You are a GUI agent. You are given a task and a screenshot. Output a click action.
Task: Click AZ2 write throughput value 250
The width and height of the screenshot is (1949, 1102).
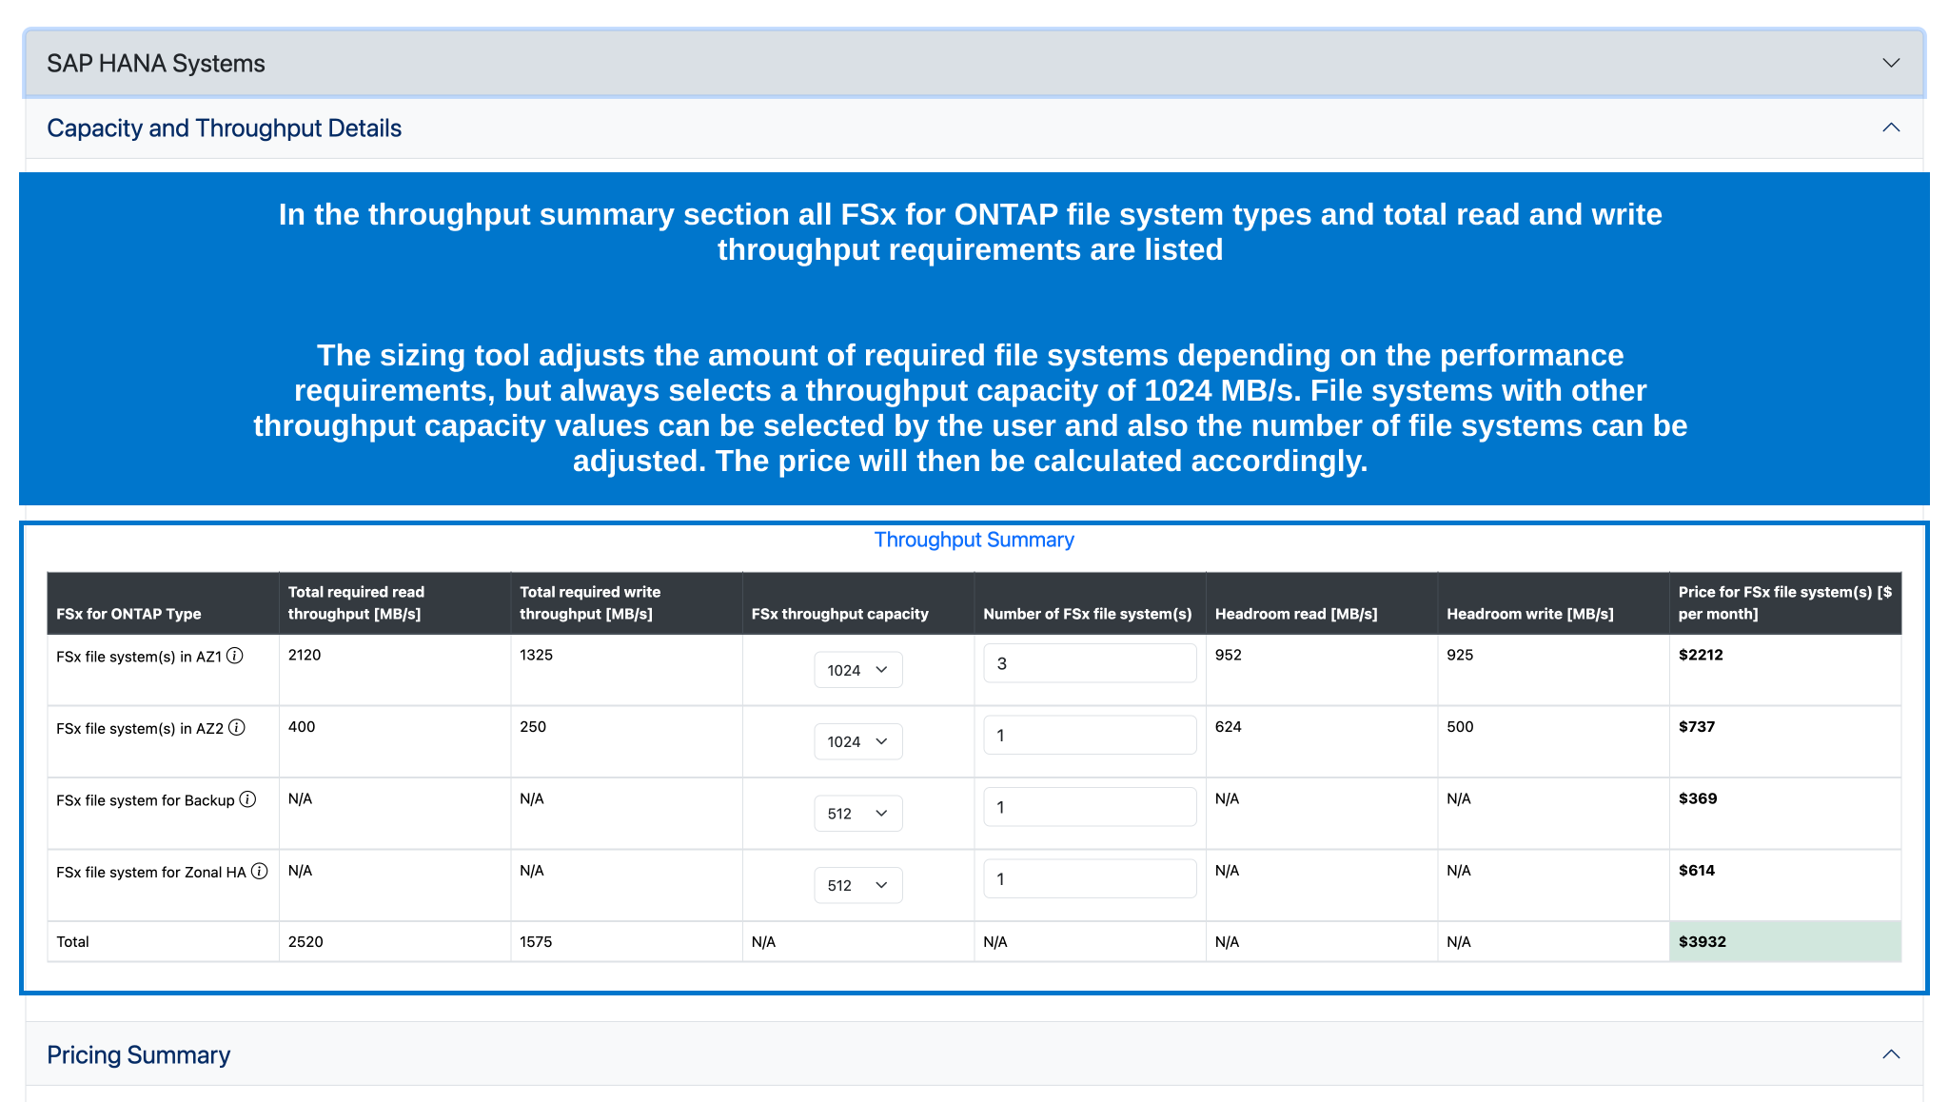click(533, 727)
